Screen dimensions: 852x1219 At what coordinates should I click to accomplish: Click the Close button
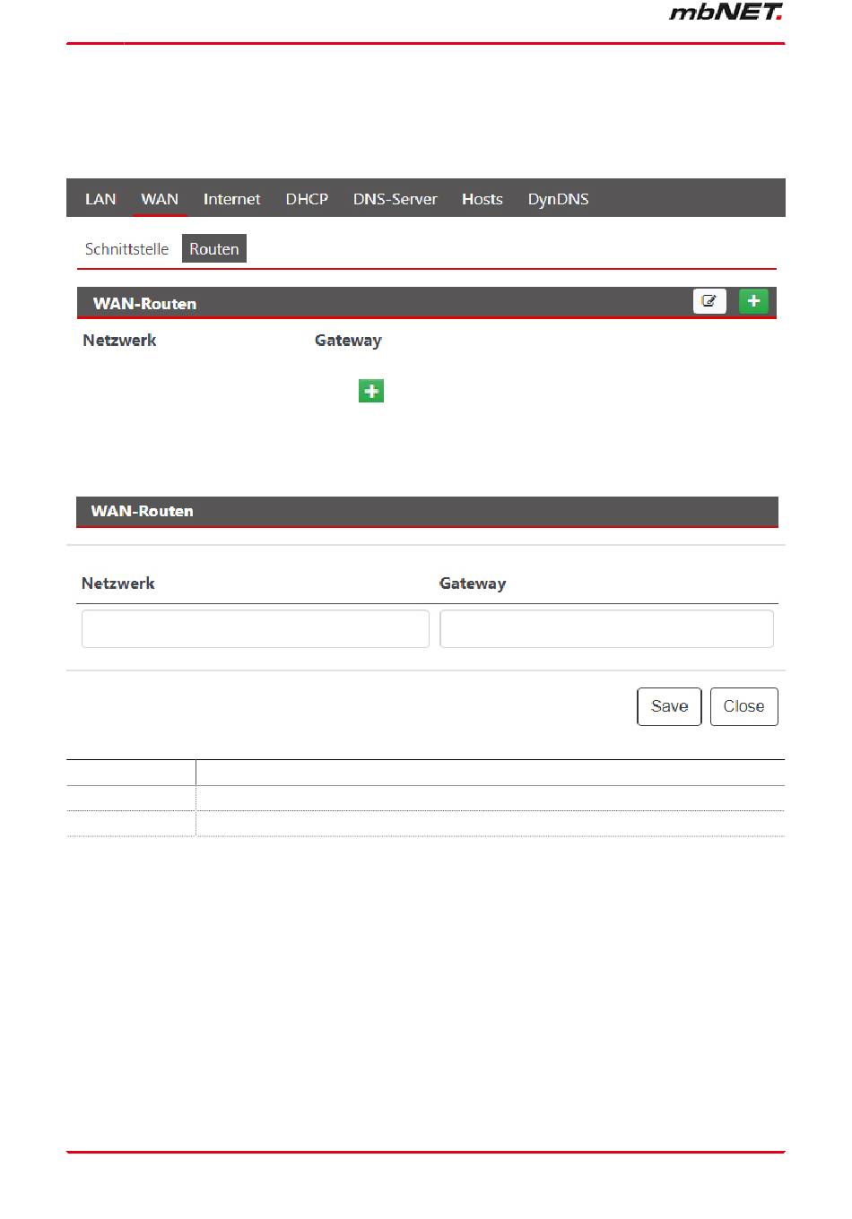(744, 706)
